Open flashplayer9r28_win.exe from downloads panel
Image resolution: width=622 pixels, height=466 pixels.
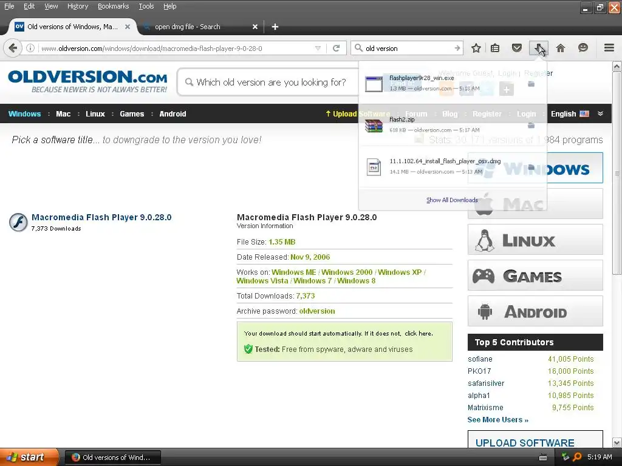click(x=440, y=83)
